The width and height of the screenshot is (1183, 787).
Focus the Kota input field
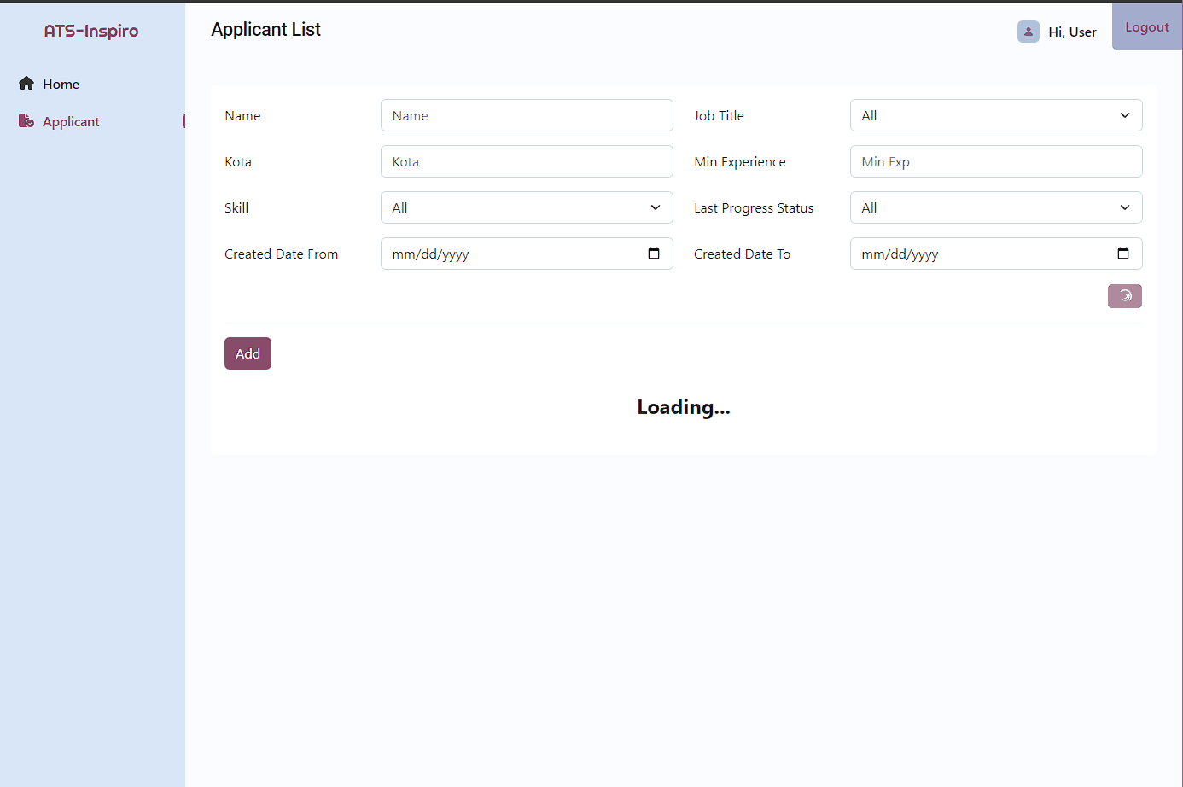click(x=527, y=161)
